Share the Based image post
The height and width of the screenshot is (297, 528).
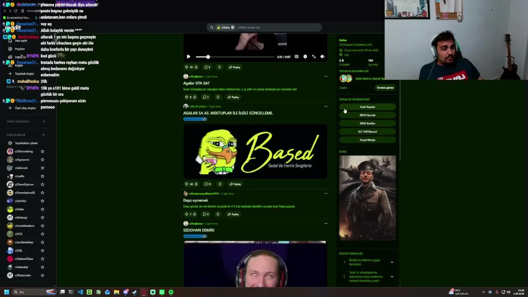pos(235,184)
